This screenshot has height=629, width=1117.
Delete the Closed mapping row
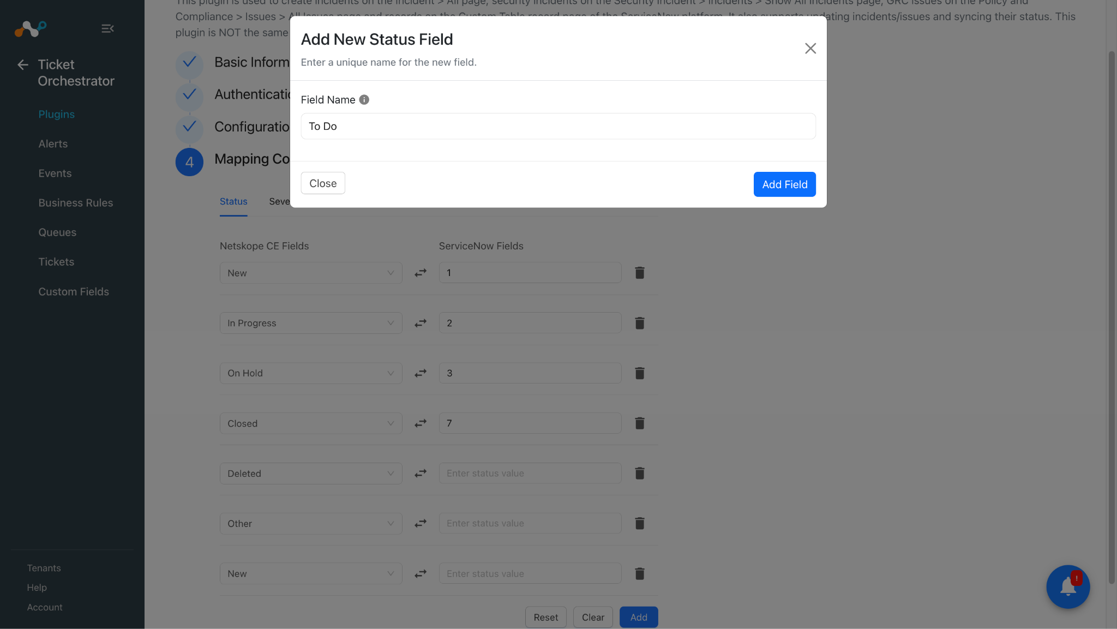pos(640,423)
